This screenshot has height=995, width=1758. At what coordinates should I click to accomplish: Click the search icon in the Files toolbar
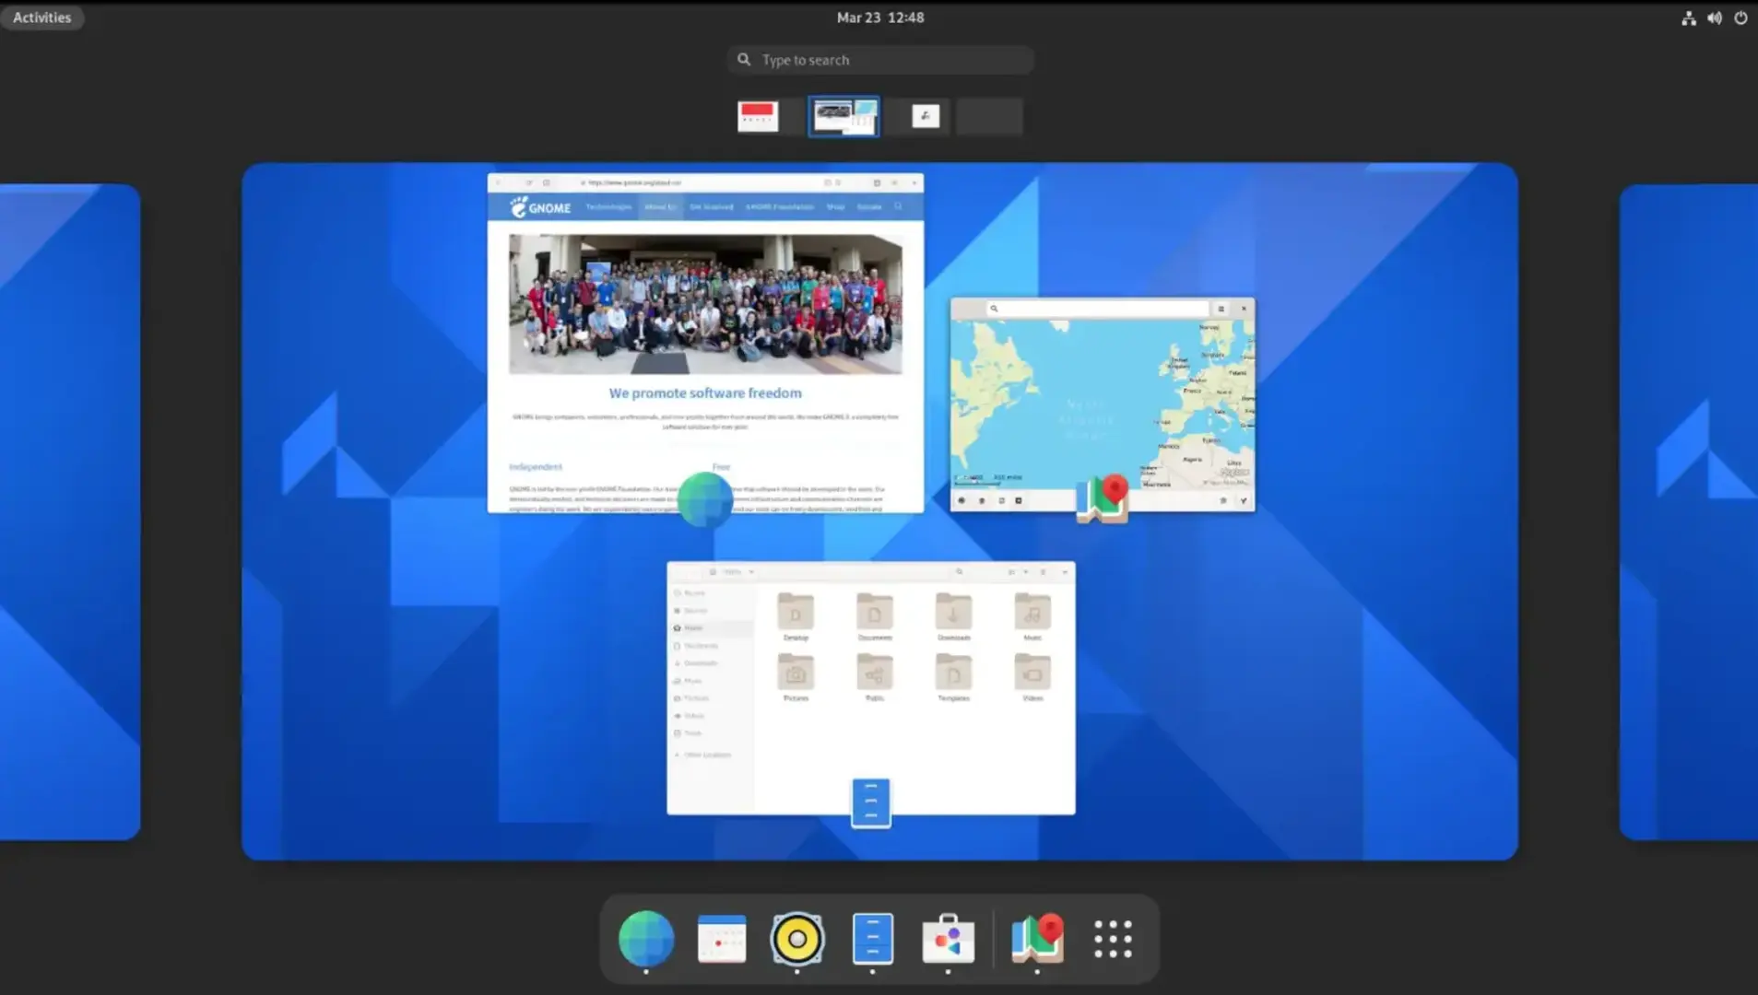[960, 571]
